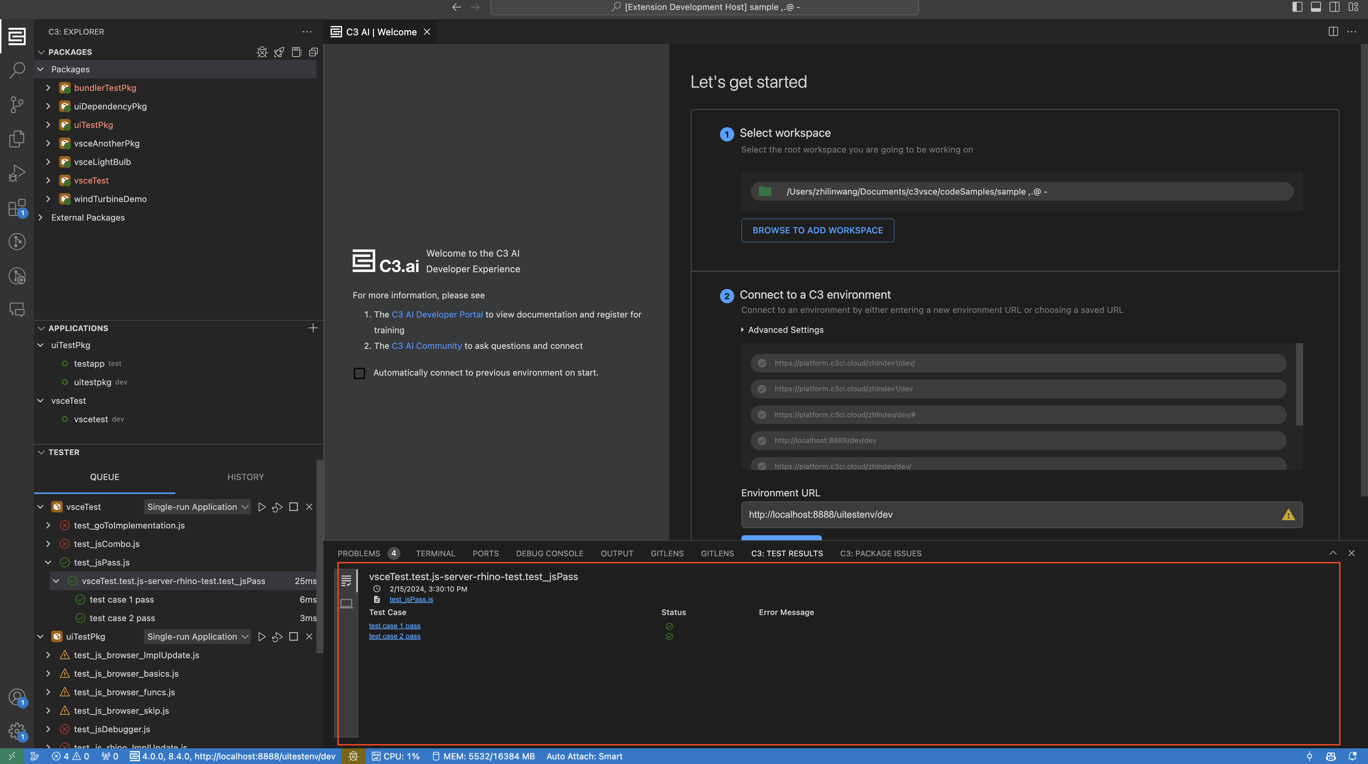The image size is (1368, 764).
Task: Expand the Advanced Settings disclosure triangle
Action: click(x=742, y=330)
